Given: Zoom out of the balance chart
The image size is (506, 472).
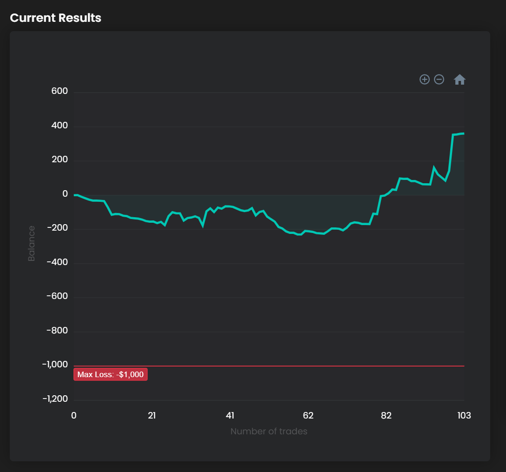Looking at the screenshot, I should pyautogui.click(x=439, y=80).
